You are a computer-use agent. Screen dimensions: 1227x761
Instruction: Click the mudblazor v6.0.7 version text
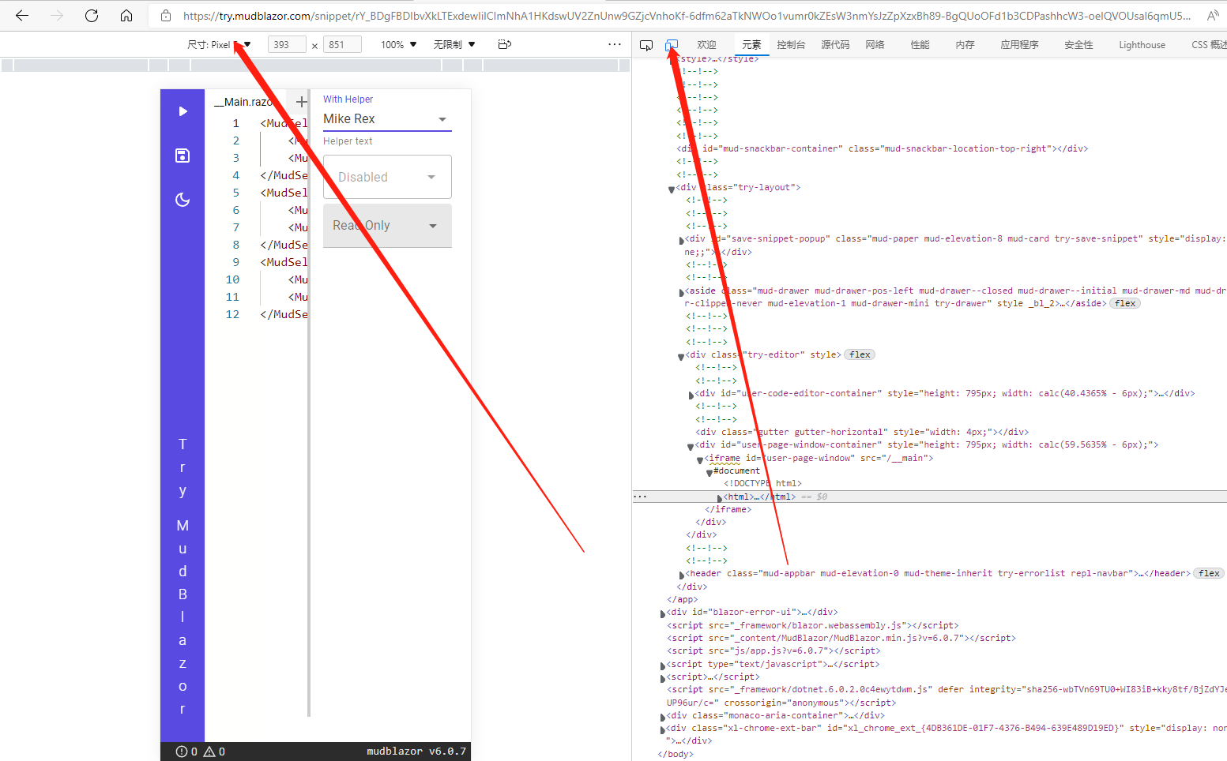click(x=416, y=752)
